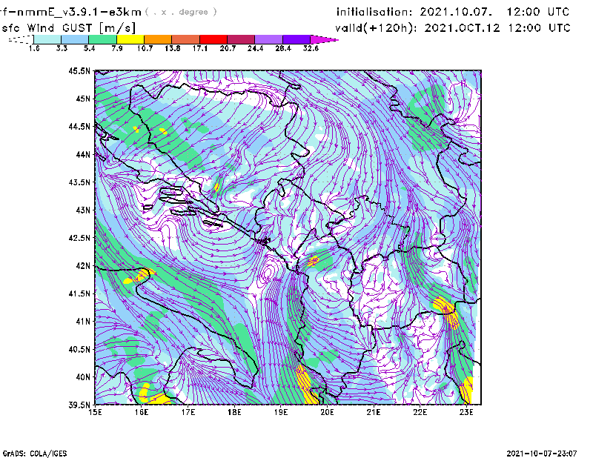Click the 23E longitude label
Viewport: 593px width, 458px height.
(x=466, y=412)
